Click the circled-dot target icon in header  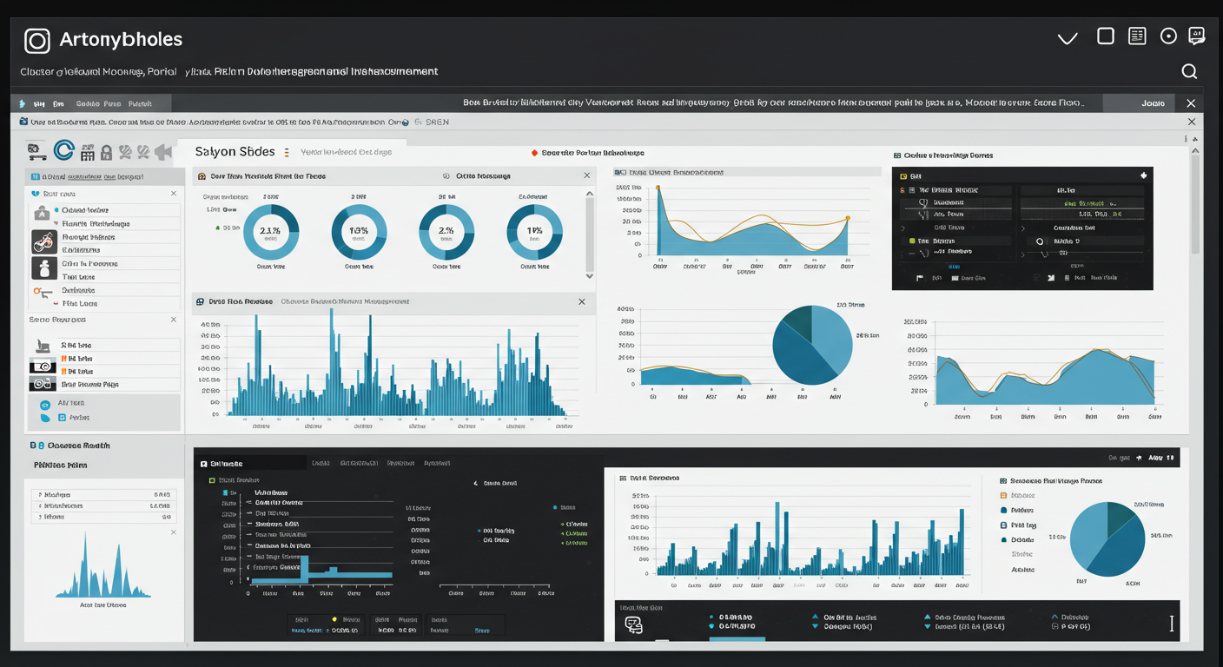tap(1168, 36)
